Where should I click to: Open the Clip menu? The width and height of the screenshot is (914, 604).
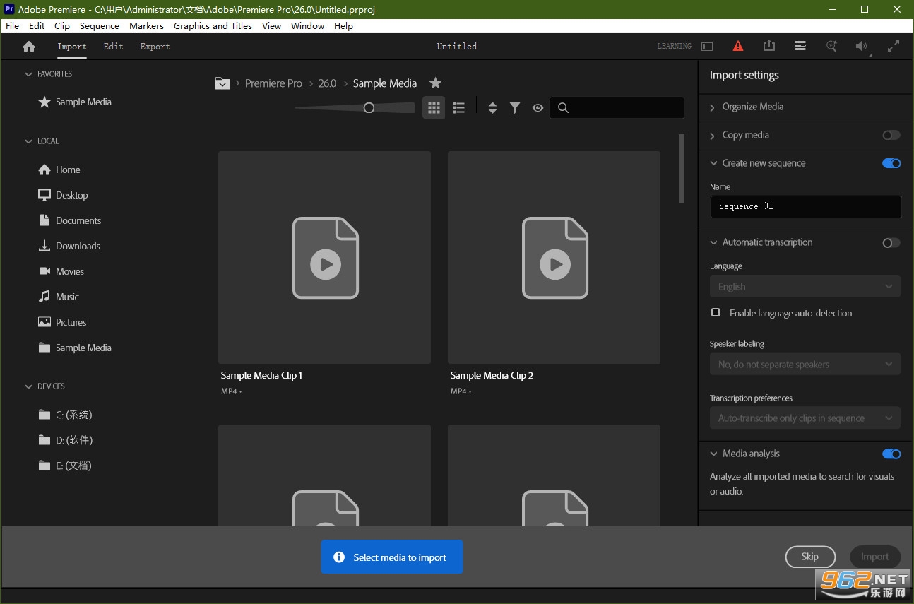pyautogui.click(x=62, y=25)
